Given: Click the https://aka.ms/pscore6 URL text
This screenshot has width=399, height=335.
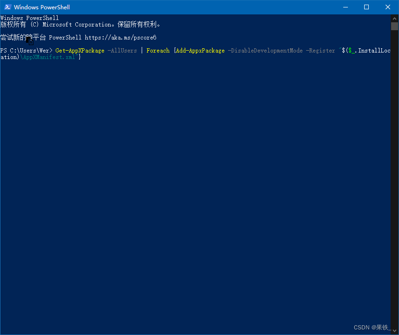Looking at the screenshot, I should pyautogui.click(x=120, y=38).
